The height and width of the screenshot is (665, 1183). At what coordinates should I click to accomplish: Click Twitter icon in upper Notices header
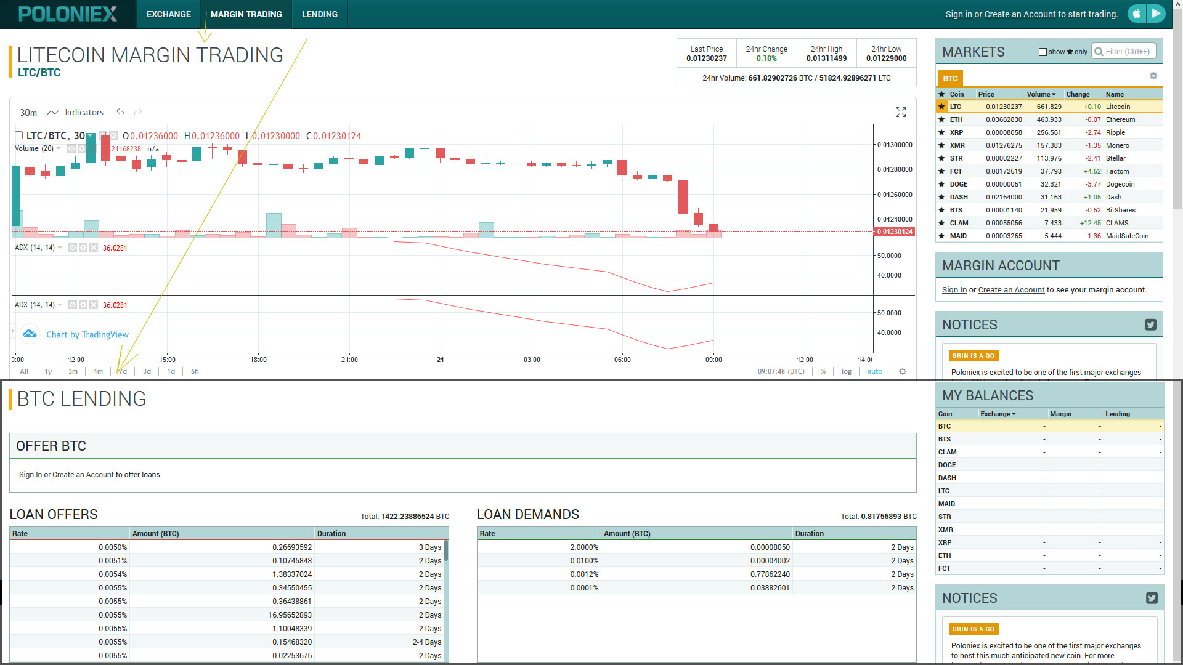[1150, 324]
